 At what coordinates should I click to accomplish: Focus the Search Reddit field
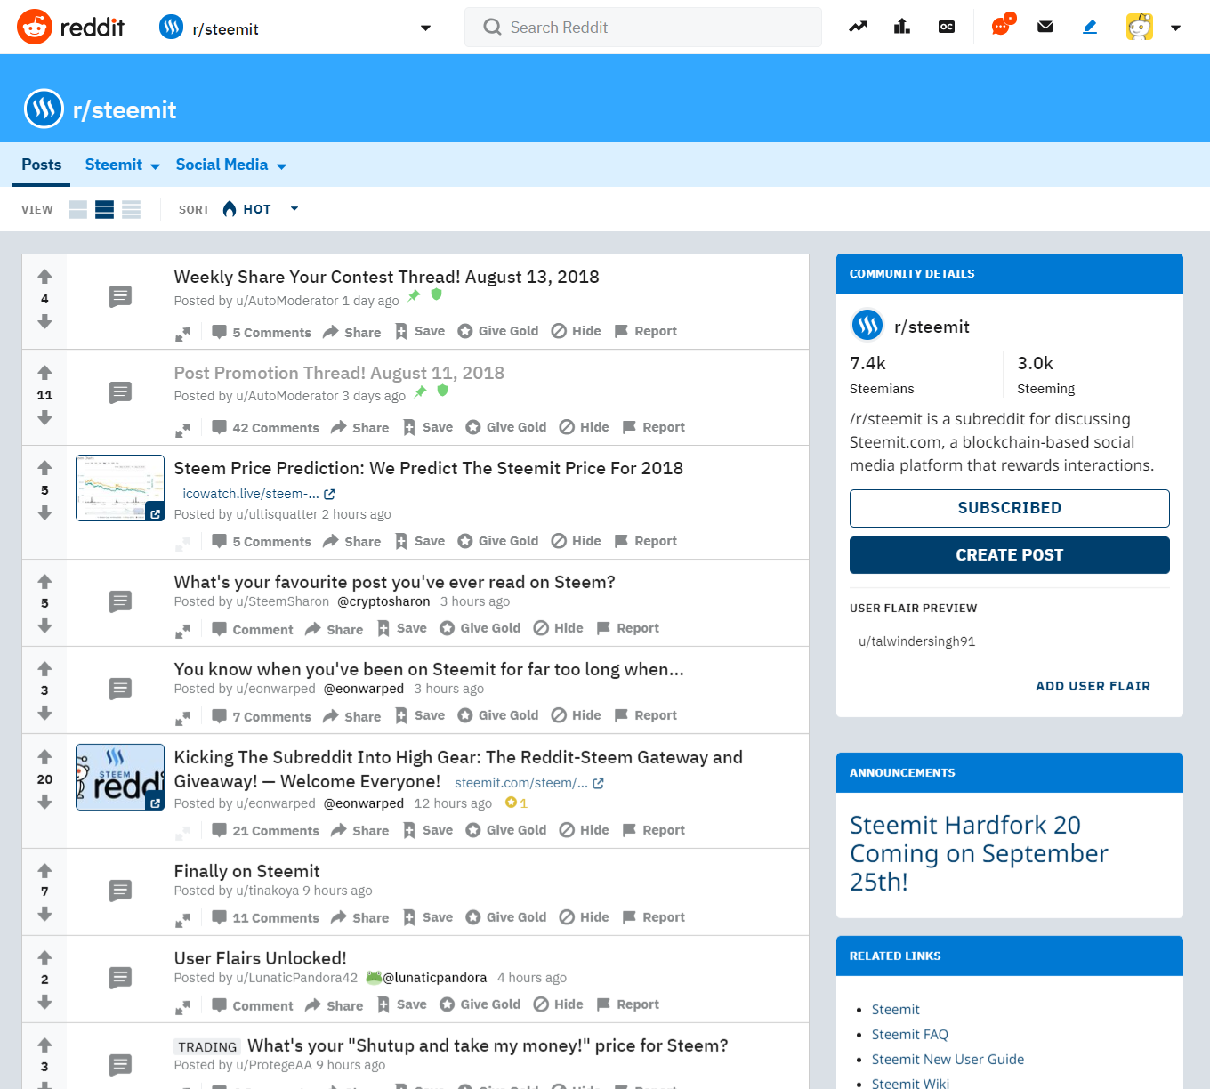pos(643,28)
